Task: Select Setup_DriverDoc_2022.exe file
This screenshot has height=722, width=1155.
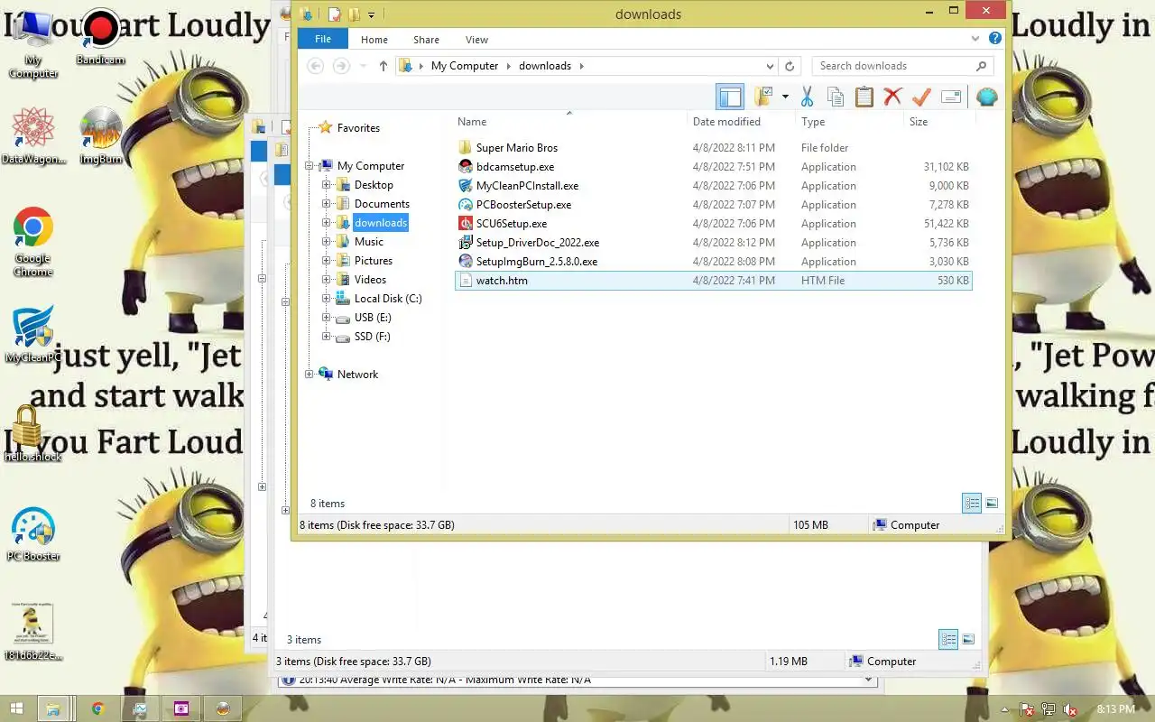Action: [x=538, y=243]
